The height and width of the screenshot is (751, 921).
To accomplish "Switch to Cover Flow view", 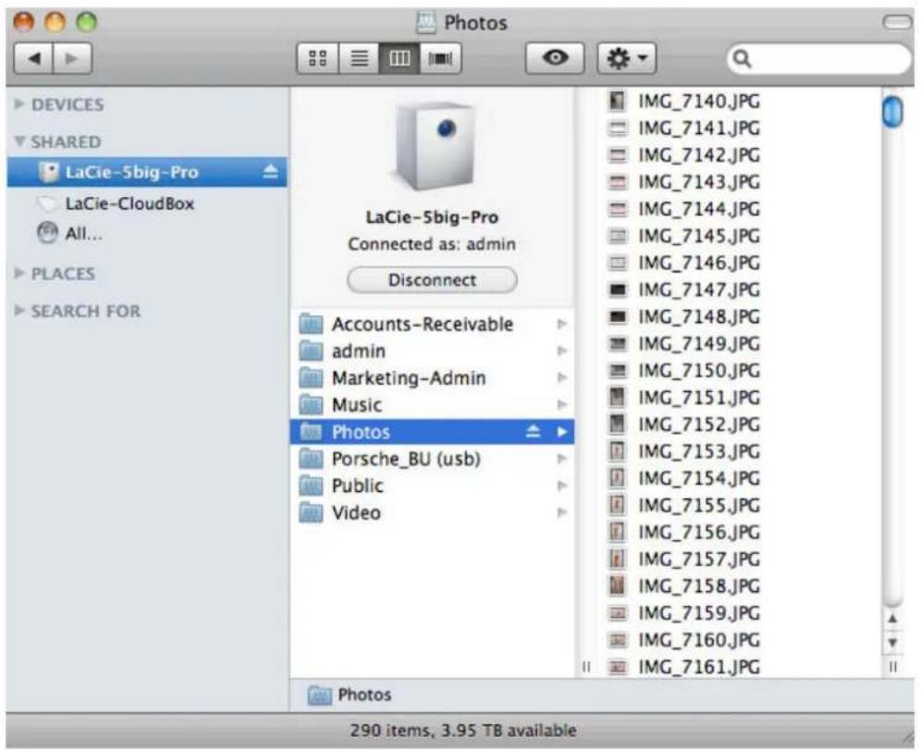I will click(x=440, y=58).
